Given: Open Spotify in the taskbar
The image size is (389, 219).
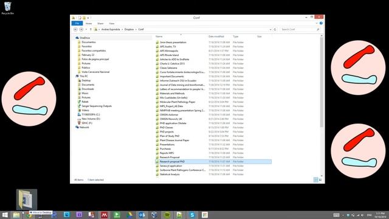Looking at the screenshot, I should click(167, 215).
